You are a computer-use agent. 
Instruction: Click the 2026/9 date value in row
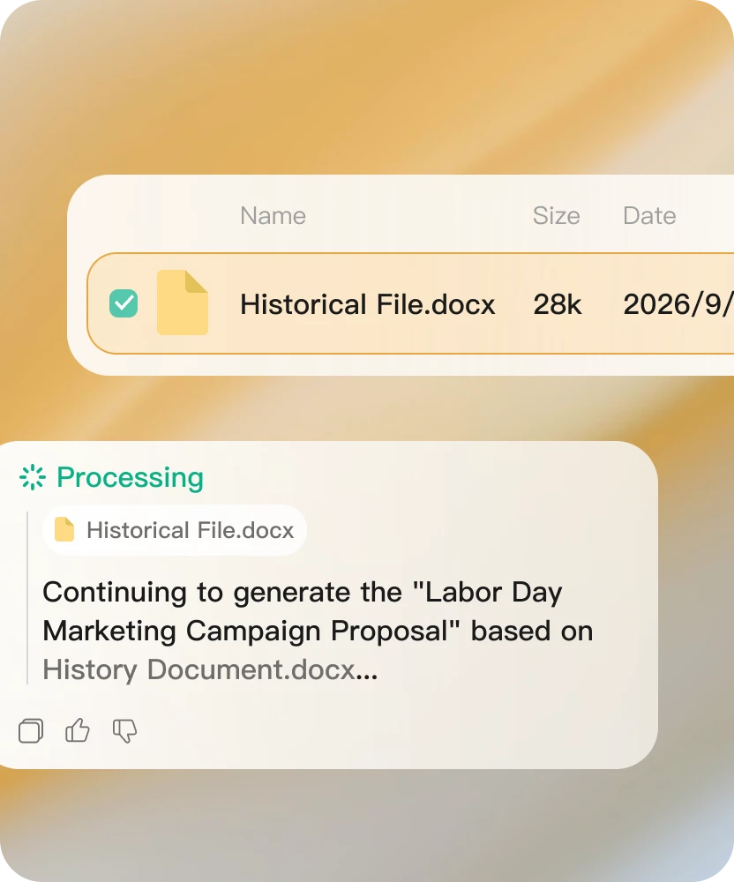coord(678,304)
